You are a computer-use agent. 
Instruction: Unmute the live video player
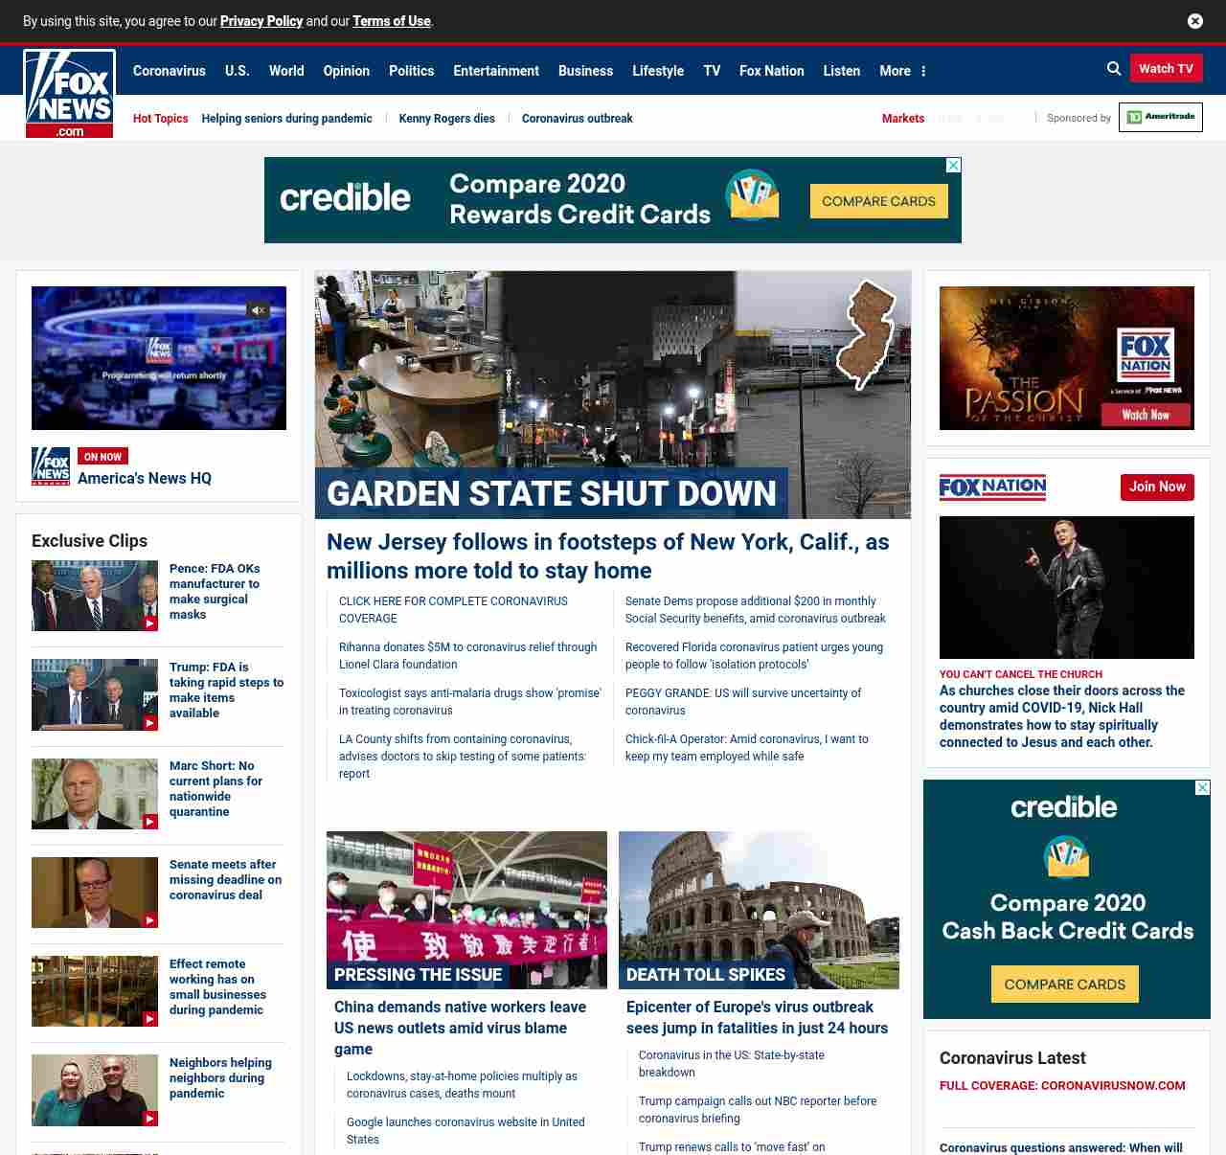[x=258, y=310]
